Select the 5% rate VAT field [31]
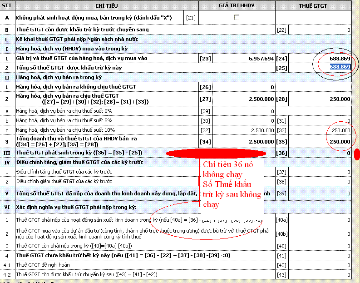This screenshot has width=360, height=283. tap(320, 120)
